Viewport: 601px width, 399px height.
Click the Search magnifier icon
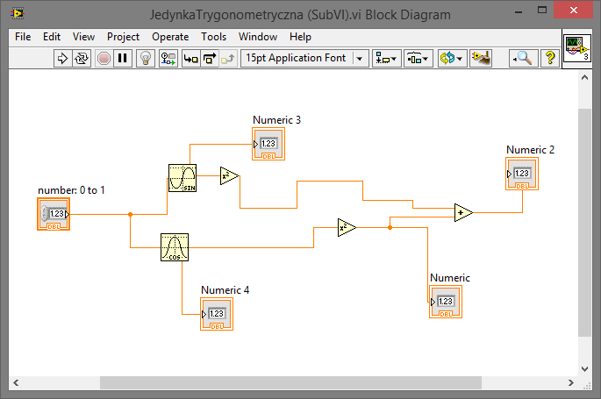point(523,58)
